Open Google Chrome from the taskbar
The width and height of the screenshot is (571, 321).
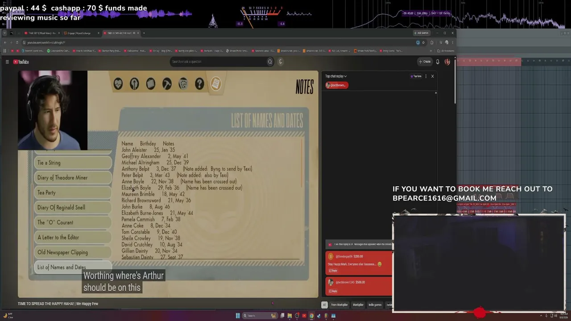coord(311,316)
